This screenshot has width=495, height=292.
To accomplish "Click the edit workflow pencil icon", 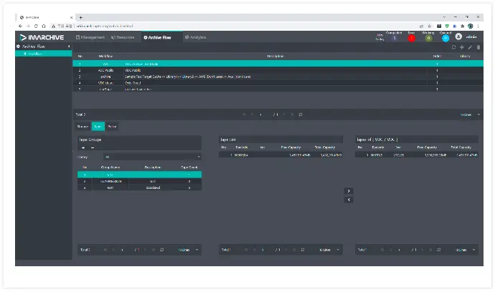I will (470, 47).
